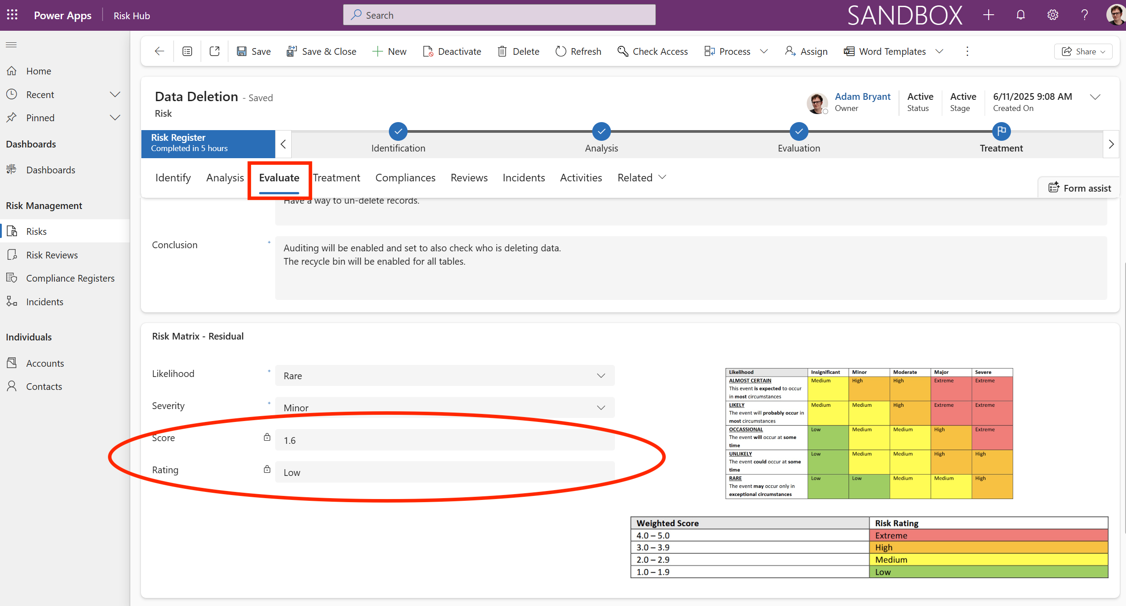Open settings gear icon

(1052, 15)
